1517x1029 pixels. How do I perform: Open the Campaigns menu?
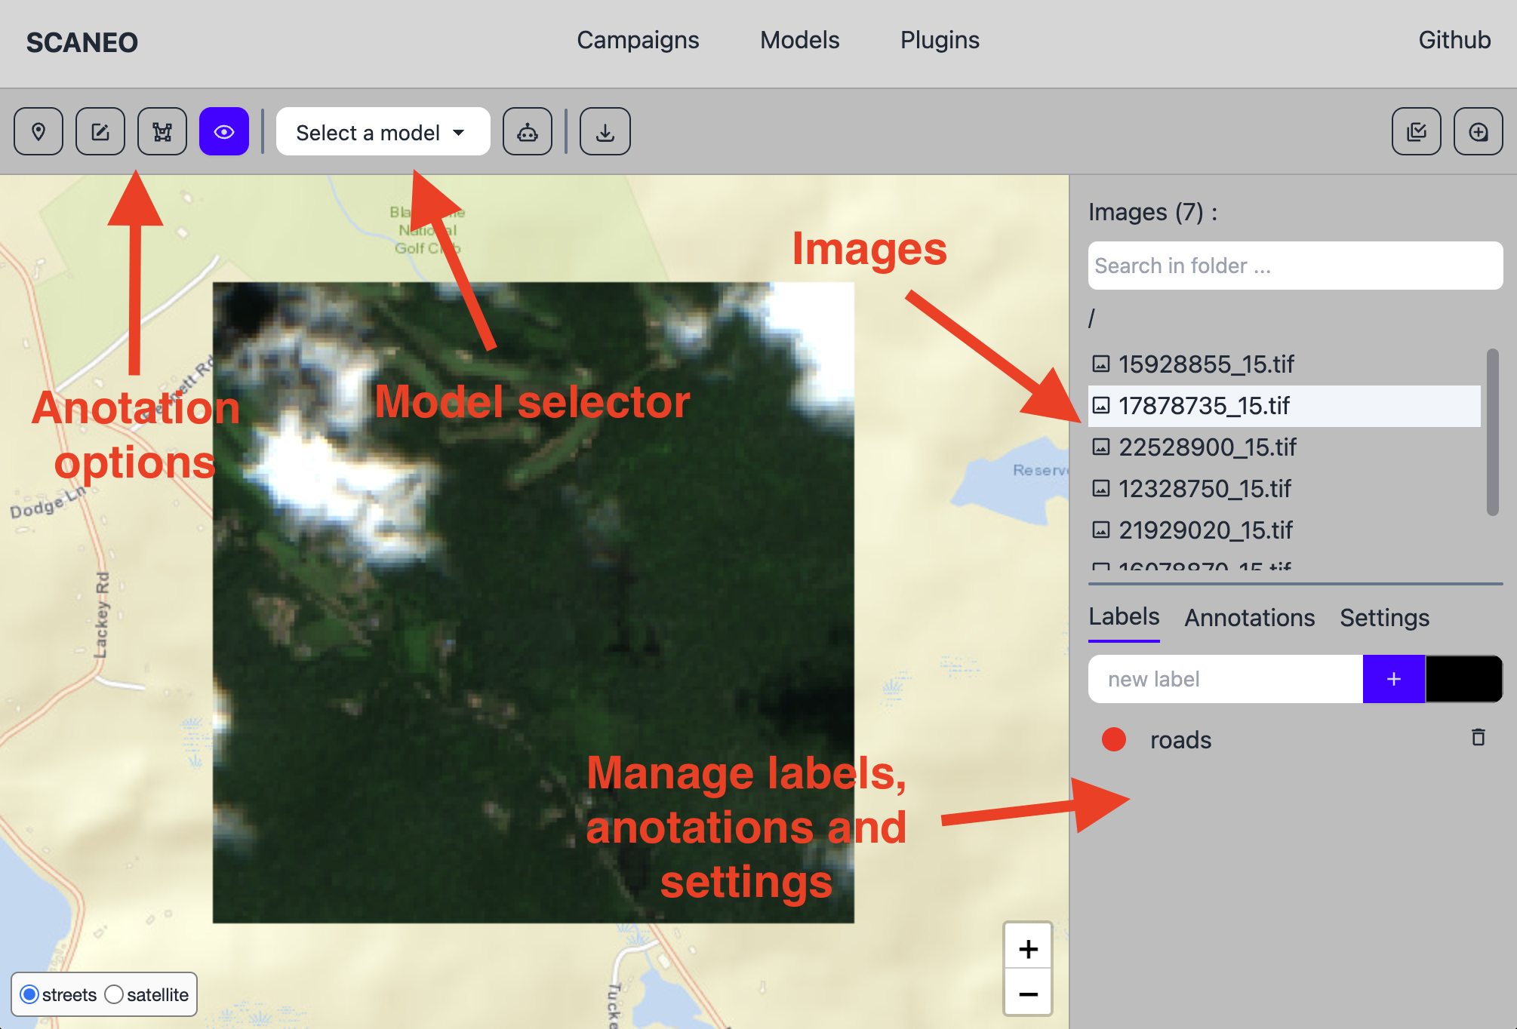[x=638, y=40]
